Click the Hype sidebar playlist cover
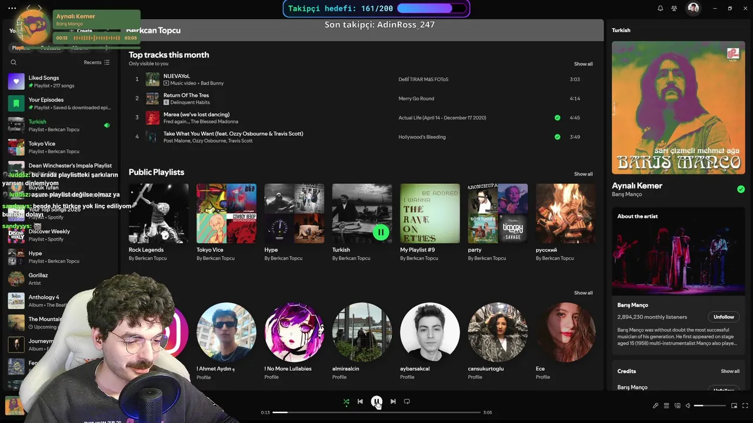 (x=16, y=257)
